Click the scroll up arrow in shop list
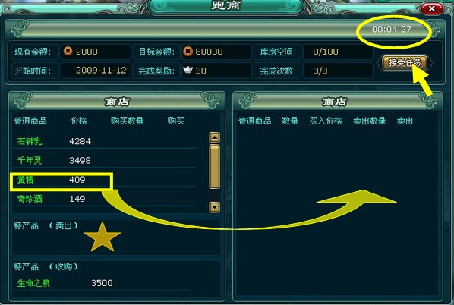Viewport: 454px width, 305px height. [214, 138]
